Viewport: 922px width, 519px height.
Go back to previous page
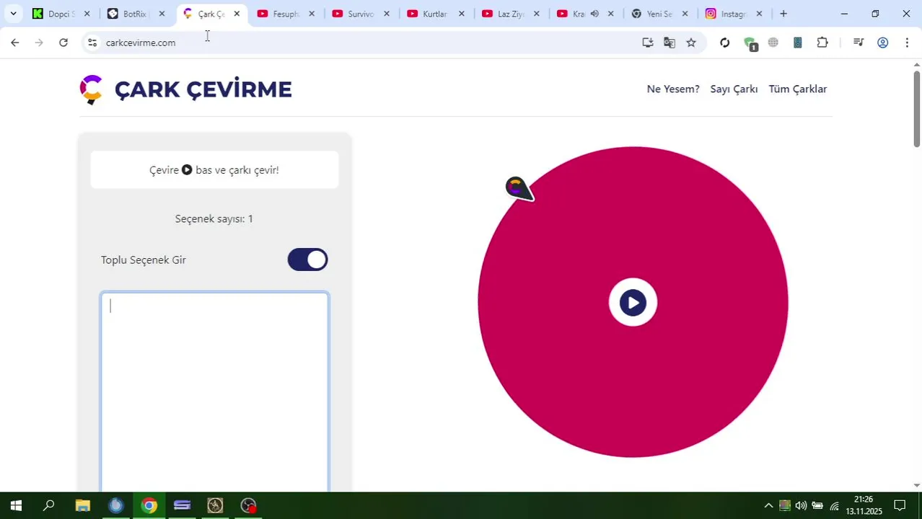pyautogui.click(x=15, y=43)
